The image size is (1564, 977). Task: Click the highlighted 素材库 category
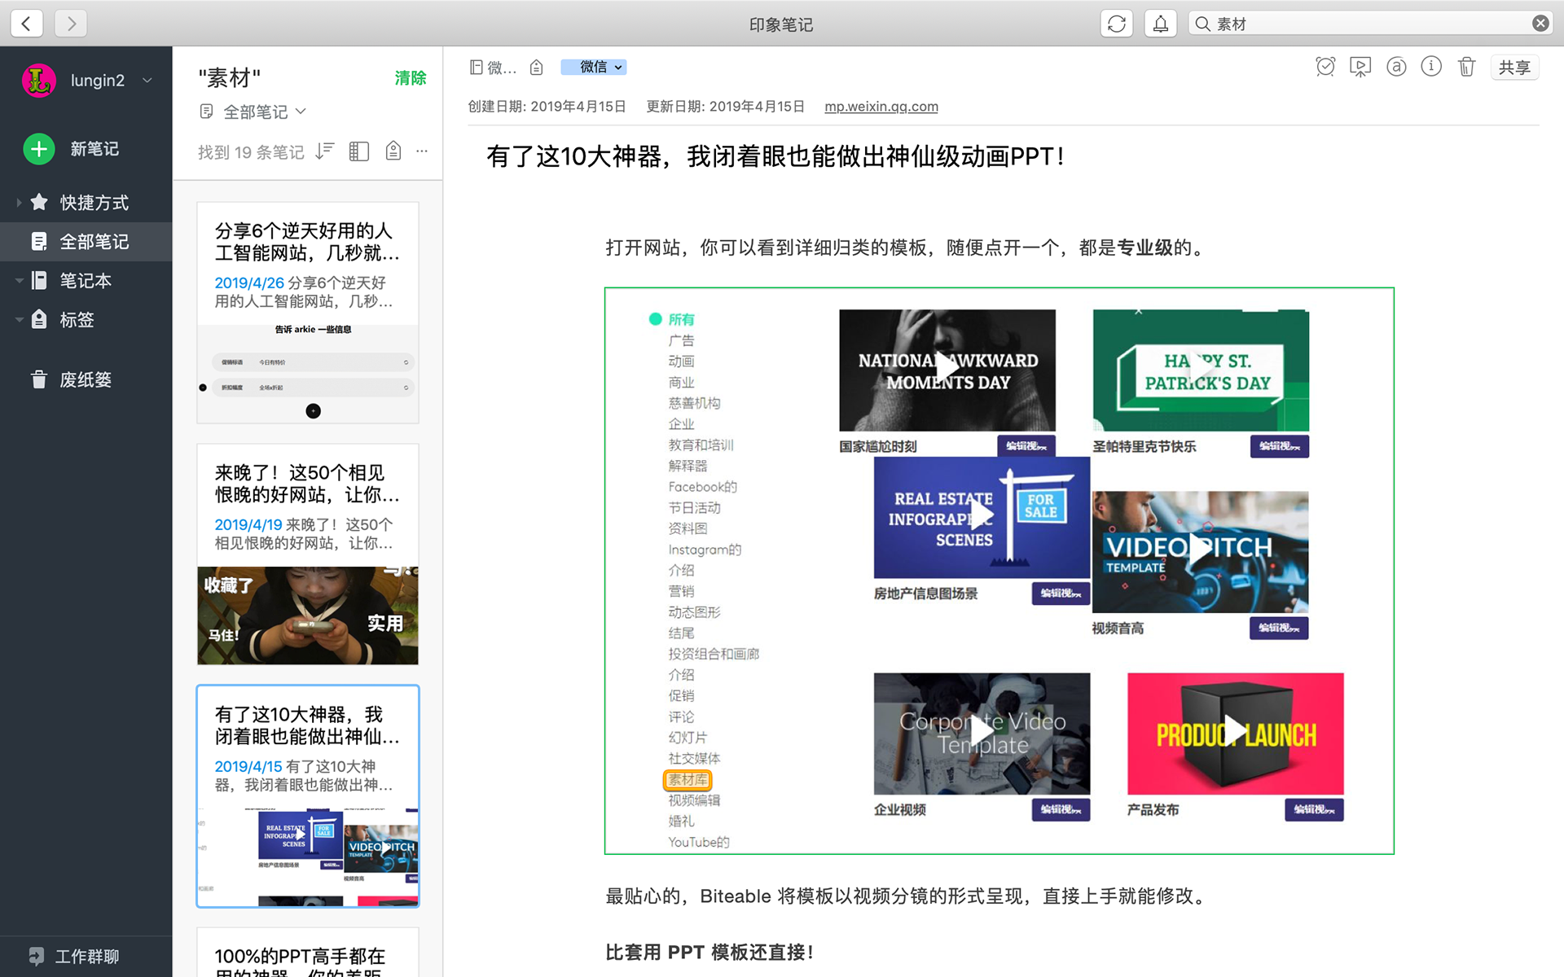coord(688,780)
